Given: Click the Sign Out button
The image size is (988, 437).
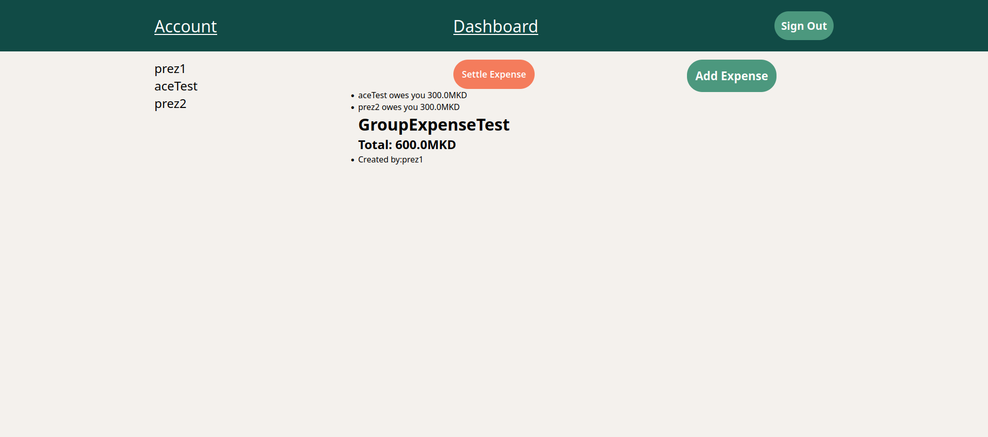Looking at the screenshot, I should [x=803, y=26].
